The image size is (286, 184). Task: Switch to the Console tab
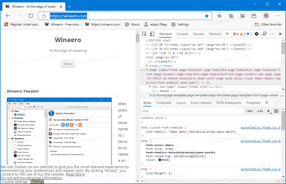tap(182, 34)
